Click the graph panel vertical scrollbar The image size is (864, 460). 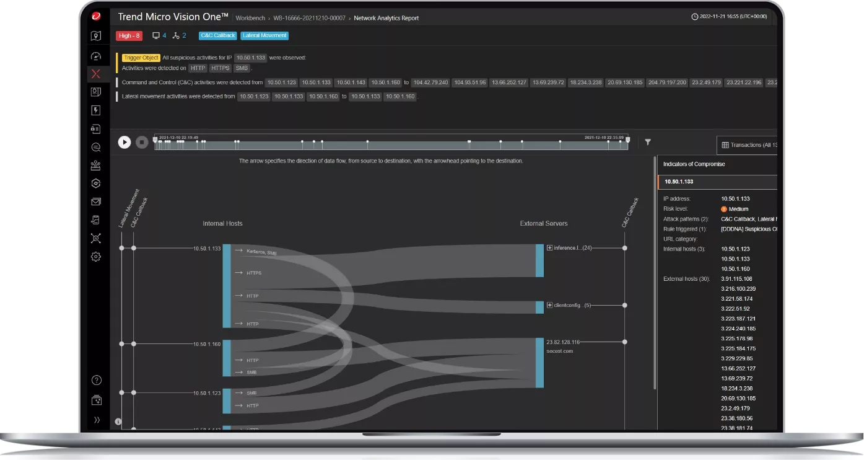(655, 273)
